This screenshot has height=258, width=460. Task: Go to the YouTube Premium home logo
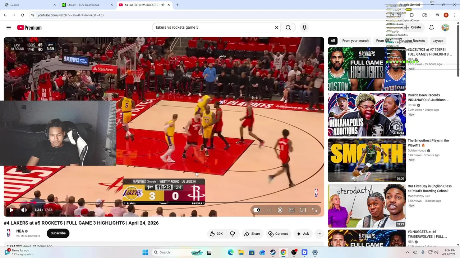click(x=29, y=28)
